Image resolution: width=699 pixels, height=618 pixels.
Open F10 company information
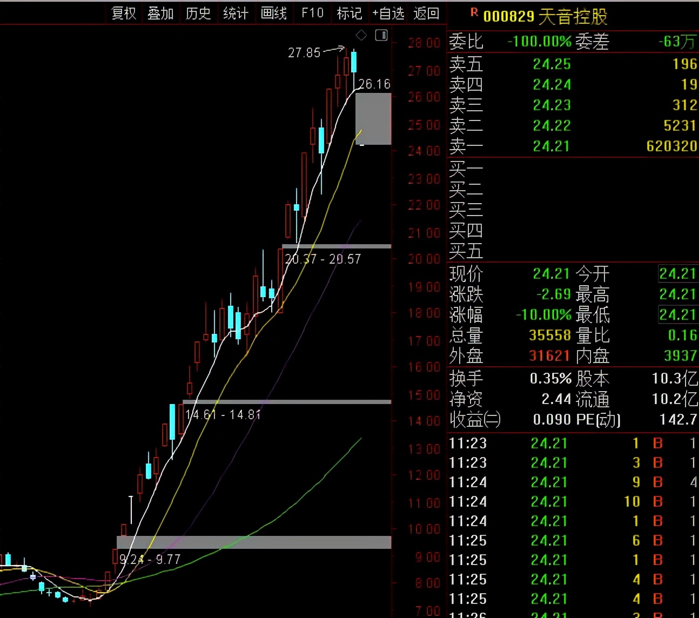pyautogui.click(x=312, y=13)
